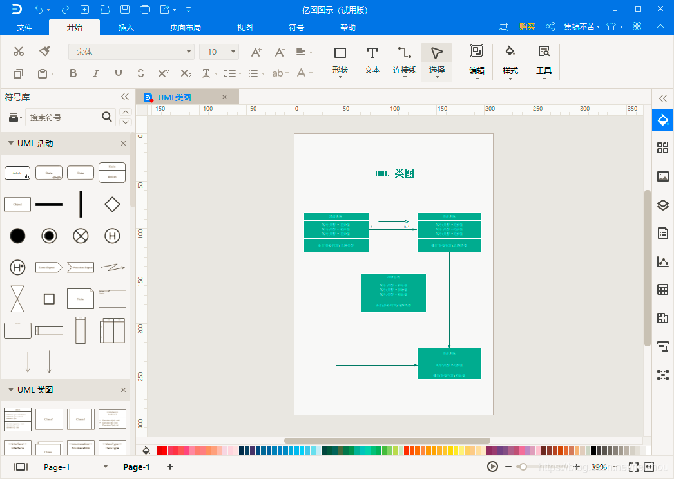Toggle Italic text formatting
This screenshot has height=479, width=674.
(96, 73)
